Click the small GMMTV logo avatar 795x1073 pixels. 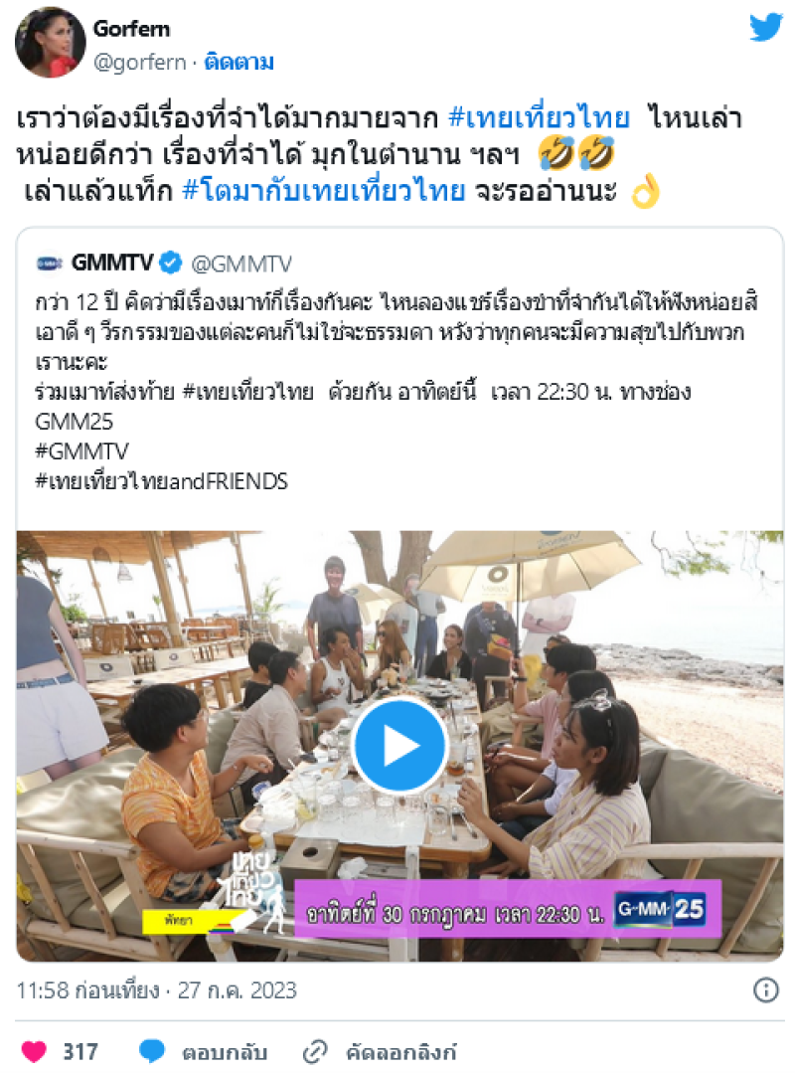point(50,263)
